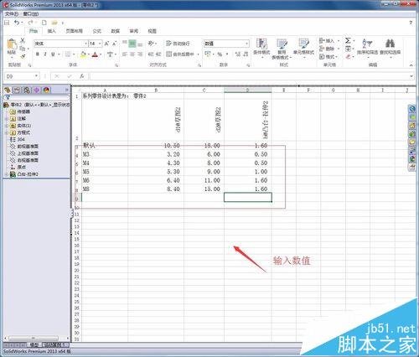Viewport: 419px width, 357px height.
Task: Open the font name combo box
Action: point(61,44)
